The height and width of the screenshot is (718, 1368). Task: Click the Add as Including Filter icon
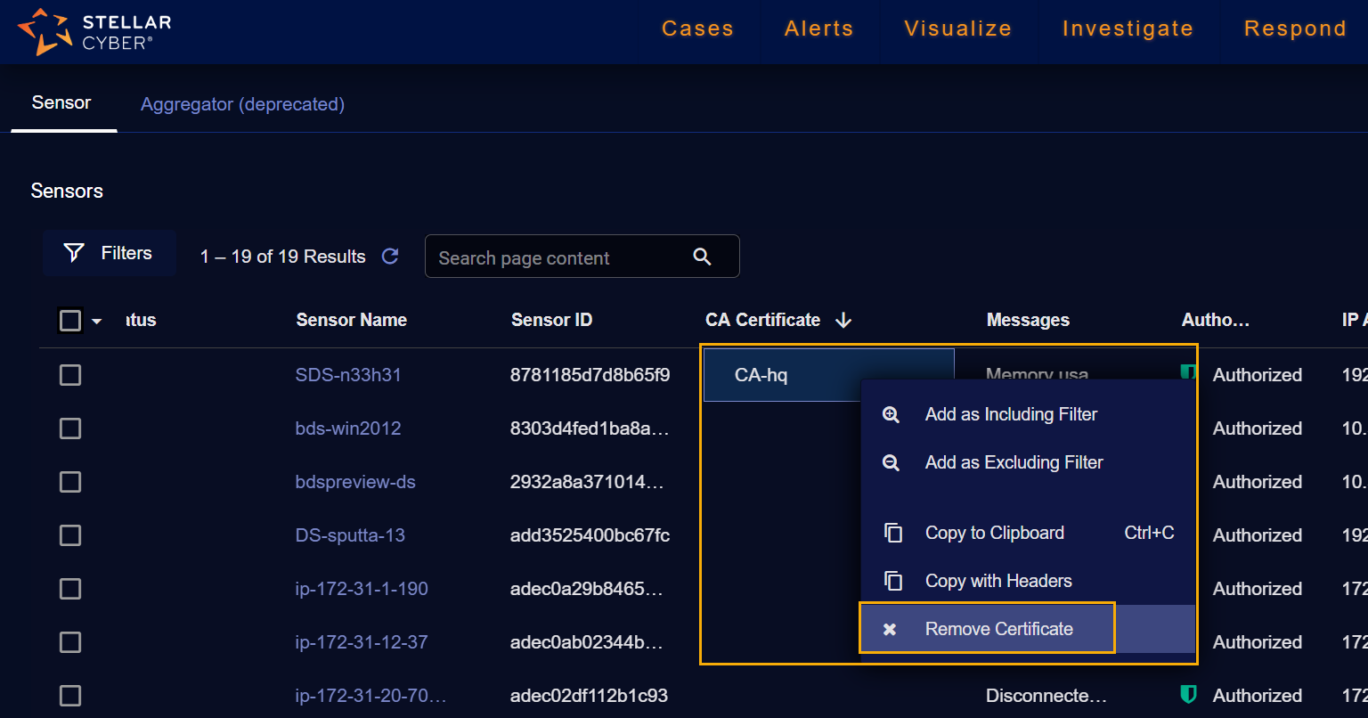tap(891, 414)
